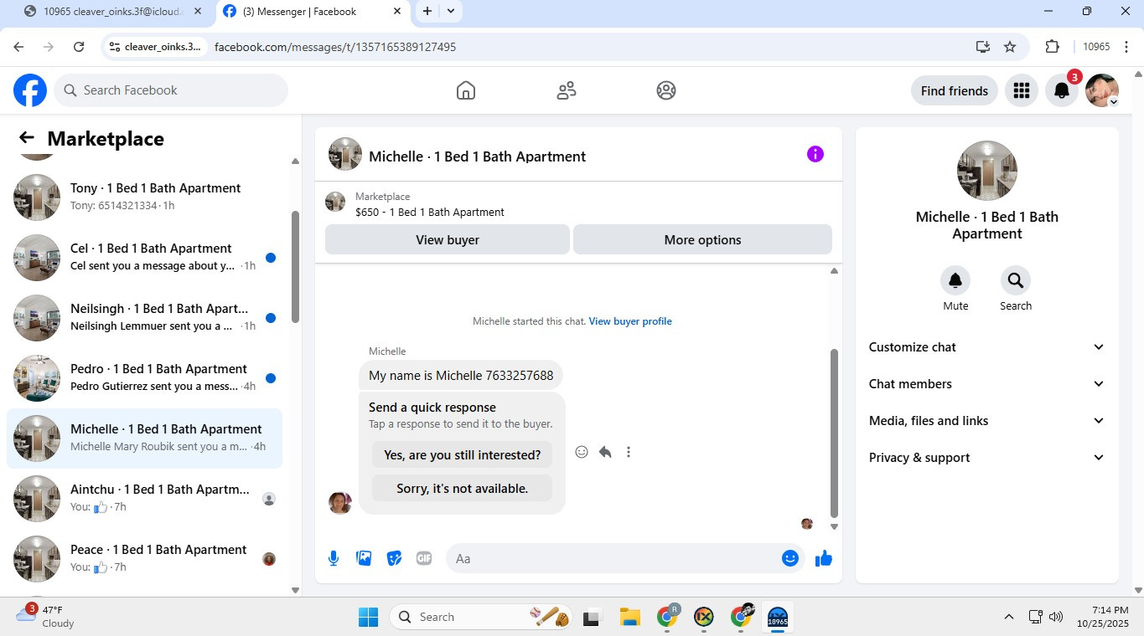Bookmark this page with the star icon
Image resolution: width=1144 pixels, height=636 pixels.
pyautogui.click(x=1010, y=47)
